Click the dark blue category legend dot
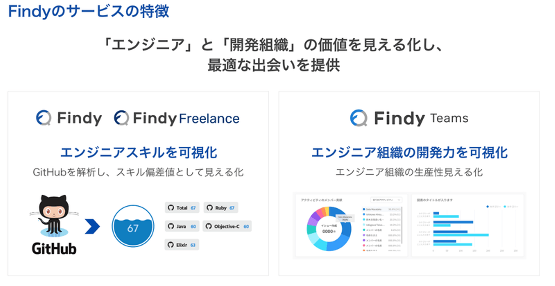Viewport: 555px width, 286px height. [488, 206]
